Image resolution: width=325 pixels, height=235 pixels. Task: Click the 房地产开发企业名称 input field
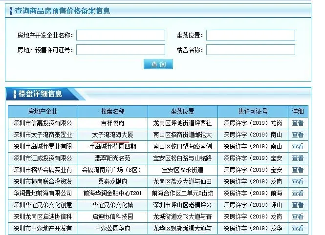[121, 35]
